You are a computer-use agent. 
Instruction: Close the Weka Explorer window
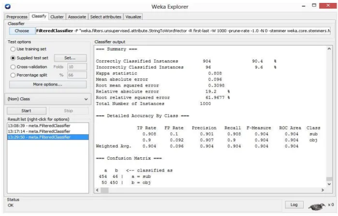pos(328,5)
